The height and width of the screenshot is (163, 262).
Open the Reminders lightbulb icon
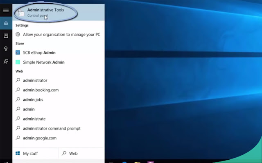tap(6, 49)
